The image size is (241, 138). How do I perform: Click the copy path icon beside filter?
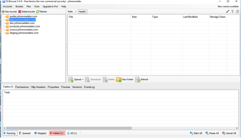(237, 11)
